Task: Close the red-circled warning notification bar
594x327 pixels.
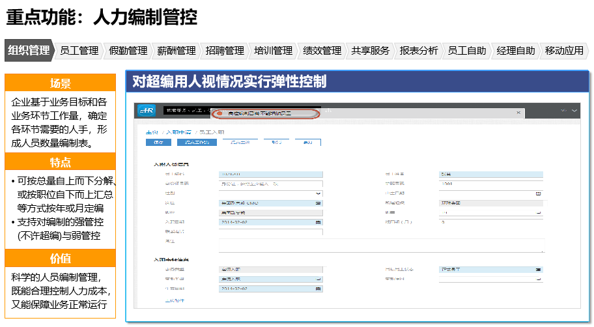Action: tap(518, 113)
